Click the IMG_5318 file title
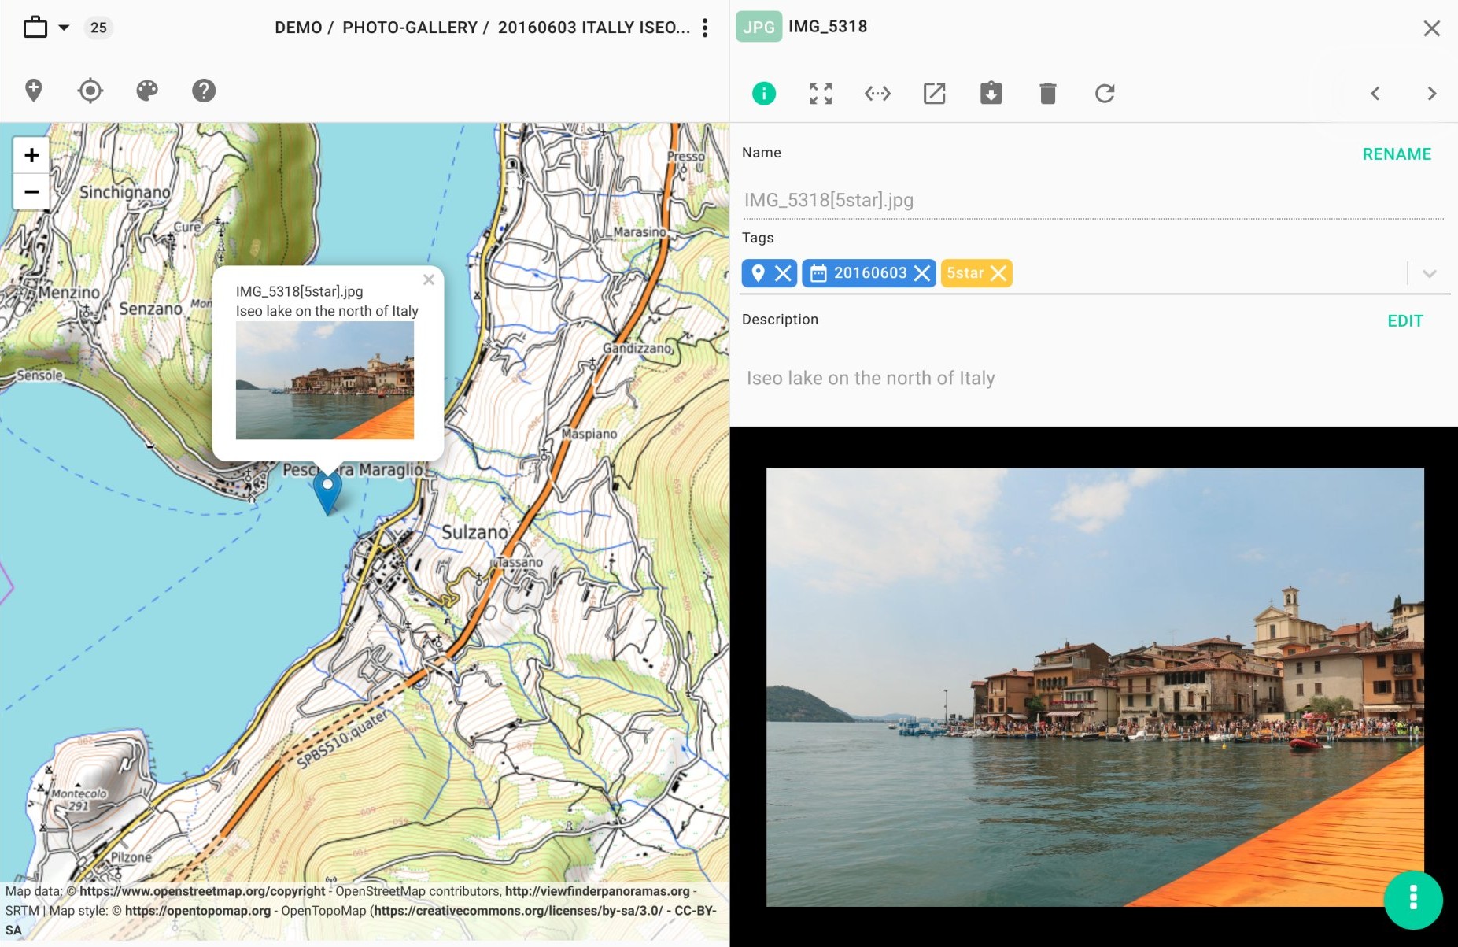Image resolution: width=1458 pixels, height=947 pixels. 828,27
